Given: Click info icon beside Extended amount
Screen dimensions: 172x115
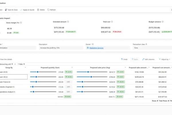Looking at the screenshot, I should [68, 22].
